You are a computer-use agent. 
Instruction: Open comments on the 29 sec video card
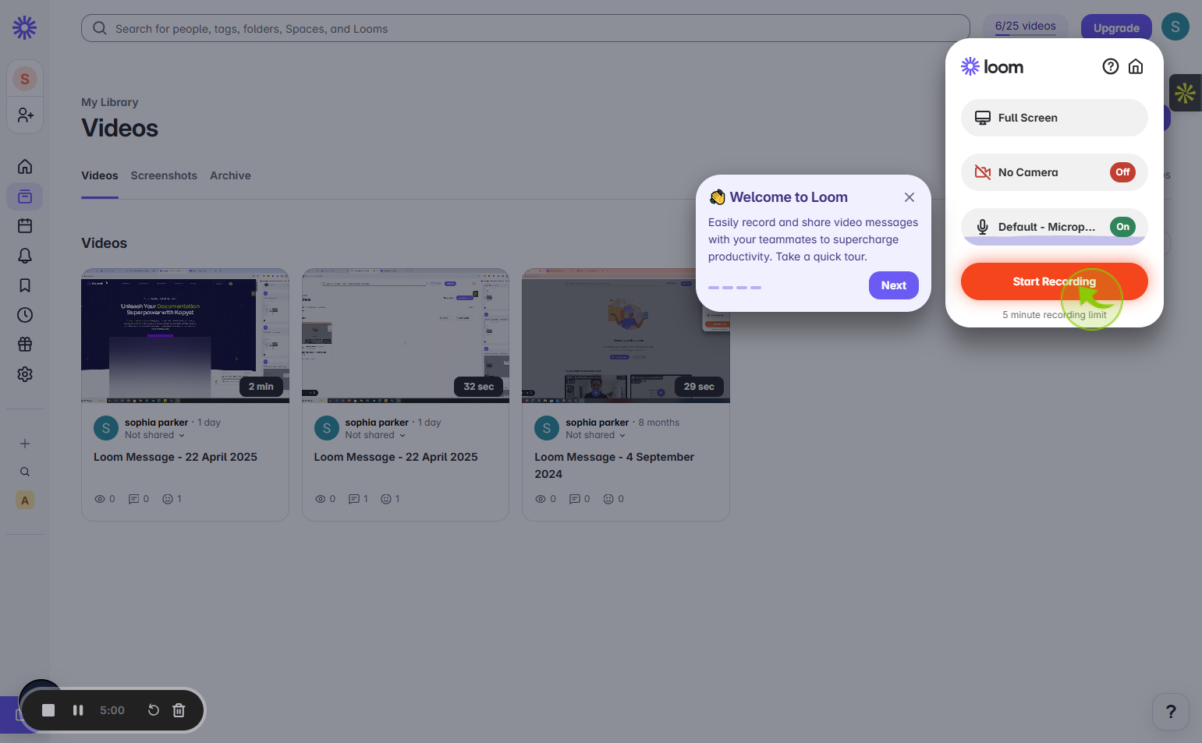(x=580, y=499)
